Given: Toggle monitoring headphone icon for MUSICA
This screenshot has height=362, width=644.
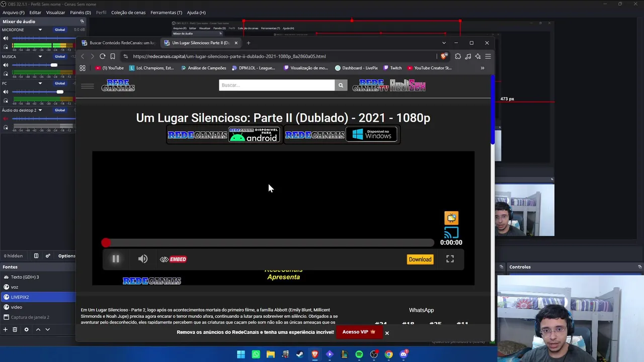Looking at the screenshot, I should click(x=6, y=74).
